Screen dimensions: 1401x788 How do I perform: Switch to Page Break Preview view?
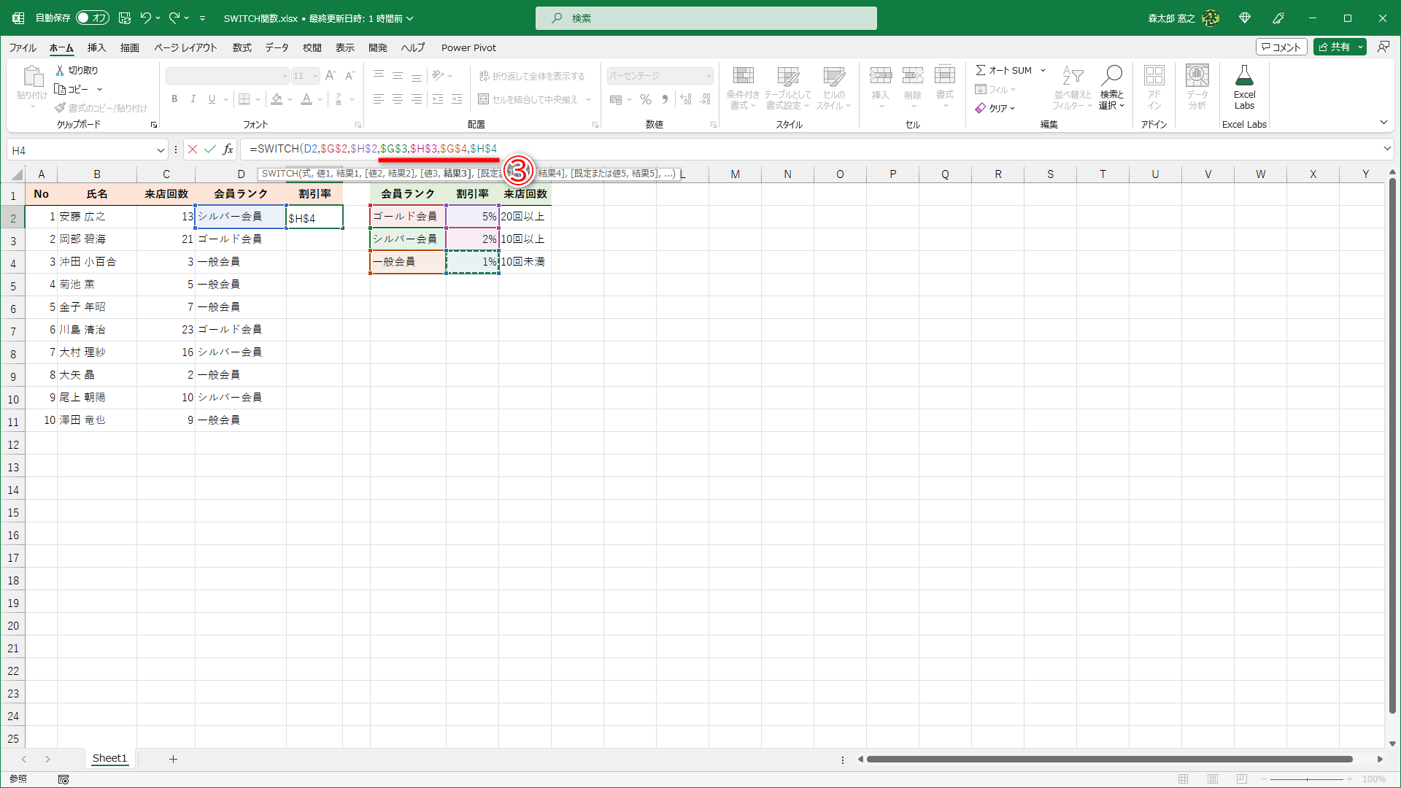coord(1242,779)
